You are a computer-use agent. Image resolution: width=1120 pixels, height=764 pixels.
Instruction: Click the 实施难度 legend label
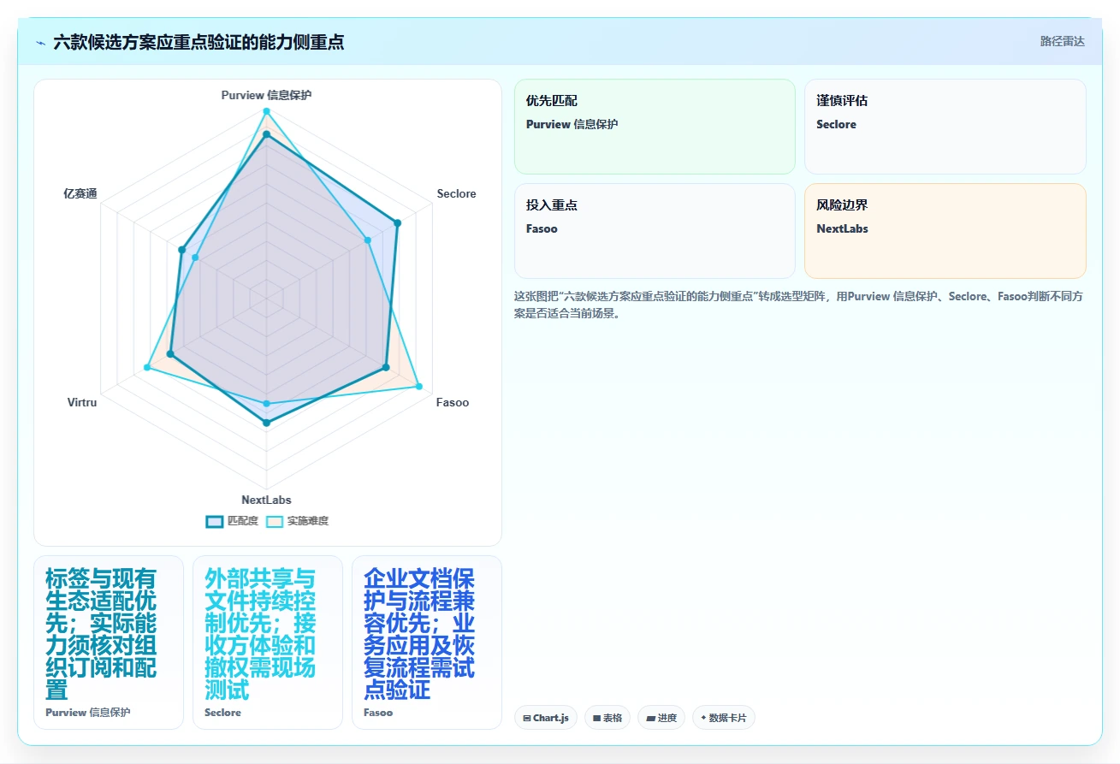pos(308,520)
